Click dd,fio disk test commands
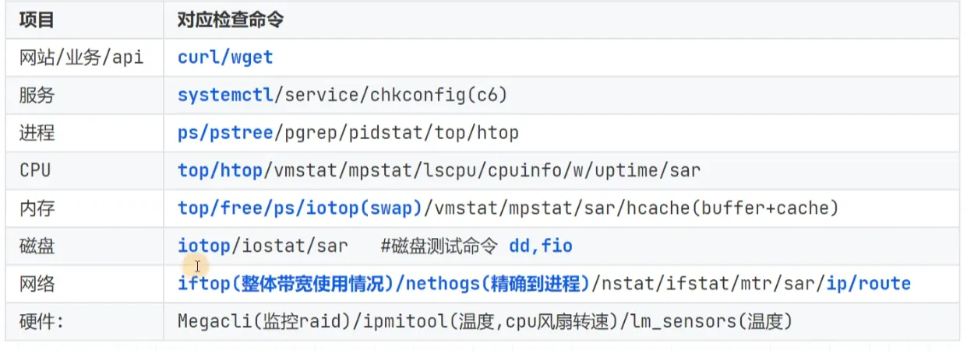 click(541, 246)
